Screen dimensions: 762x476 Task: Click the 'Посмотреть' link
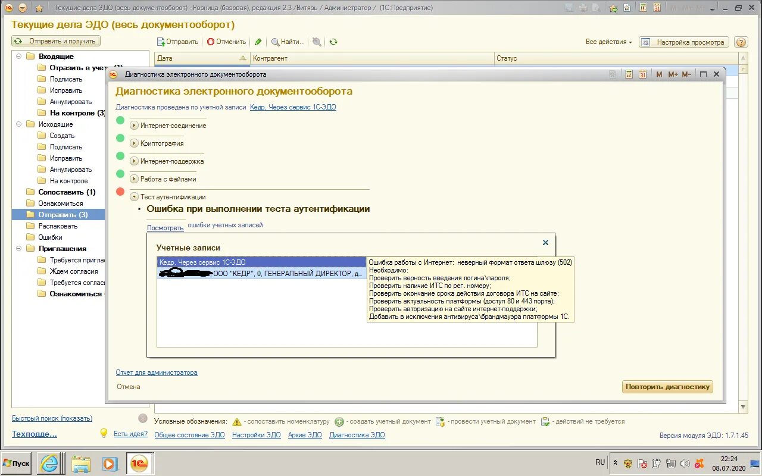[x=165, y=228]
